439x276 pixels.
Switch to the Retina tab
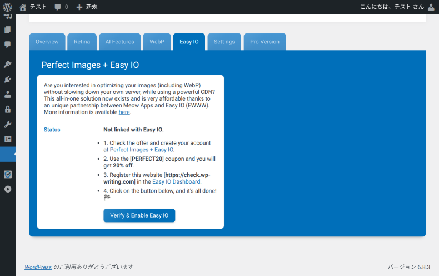tap(82, 42)
